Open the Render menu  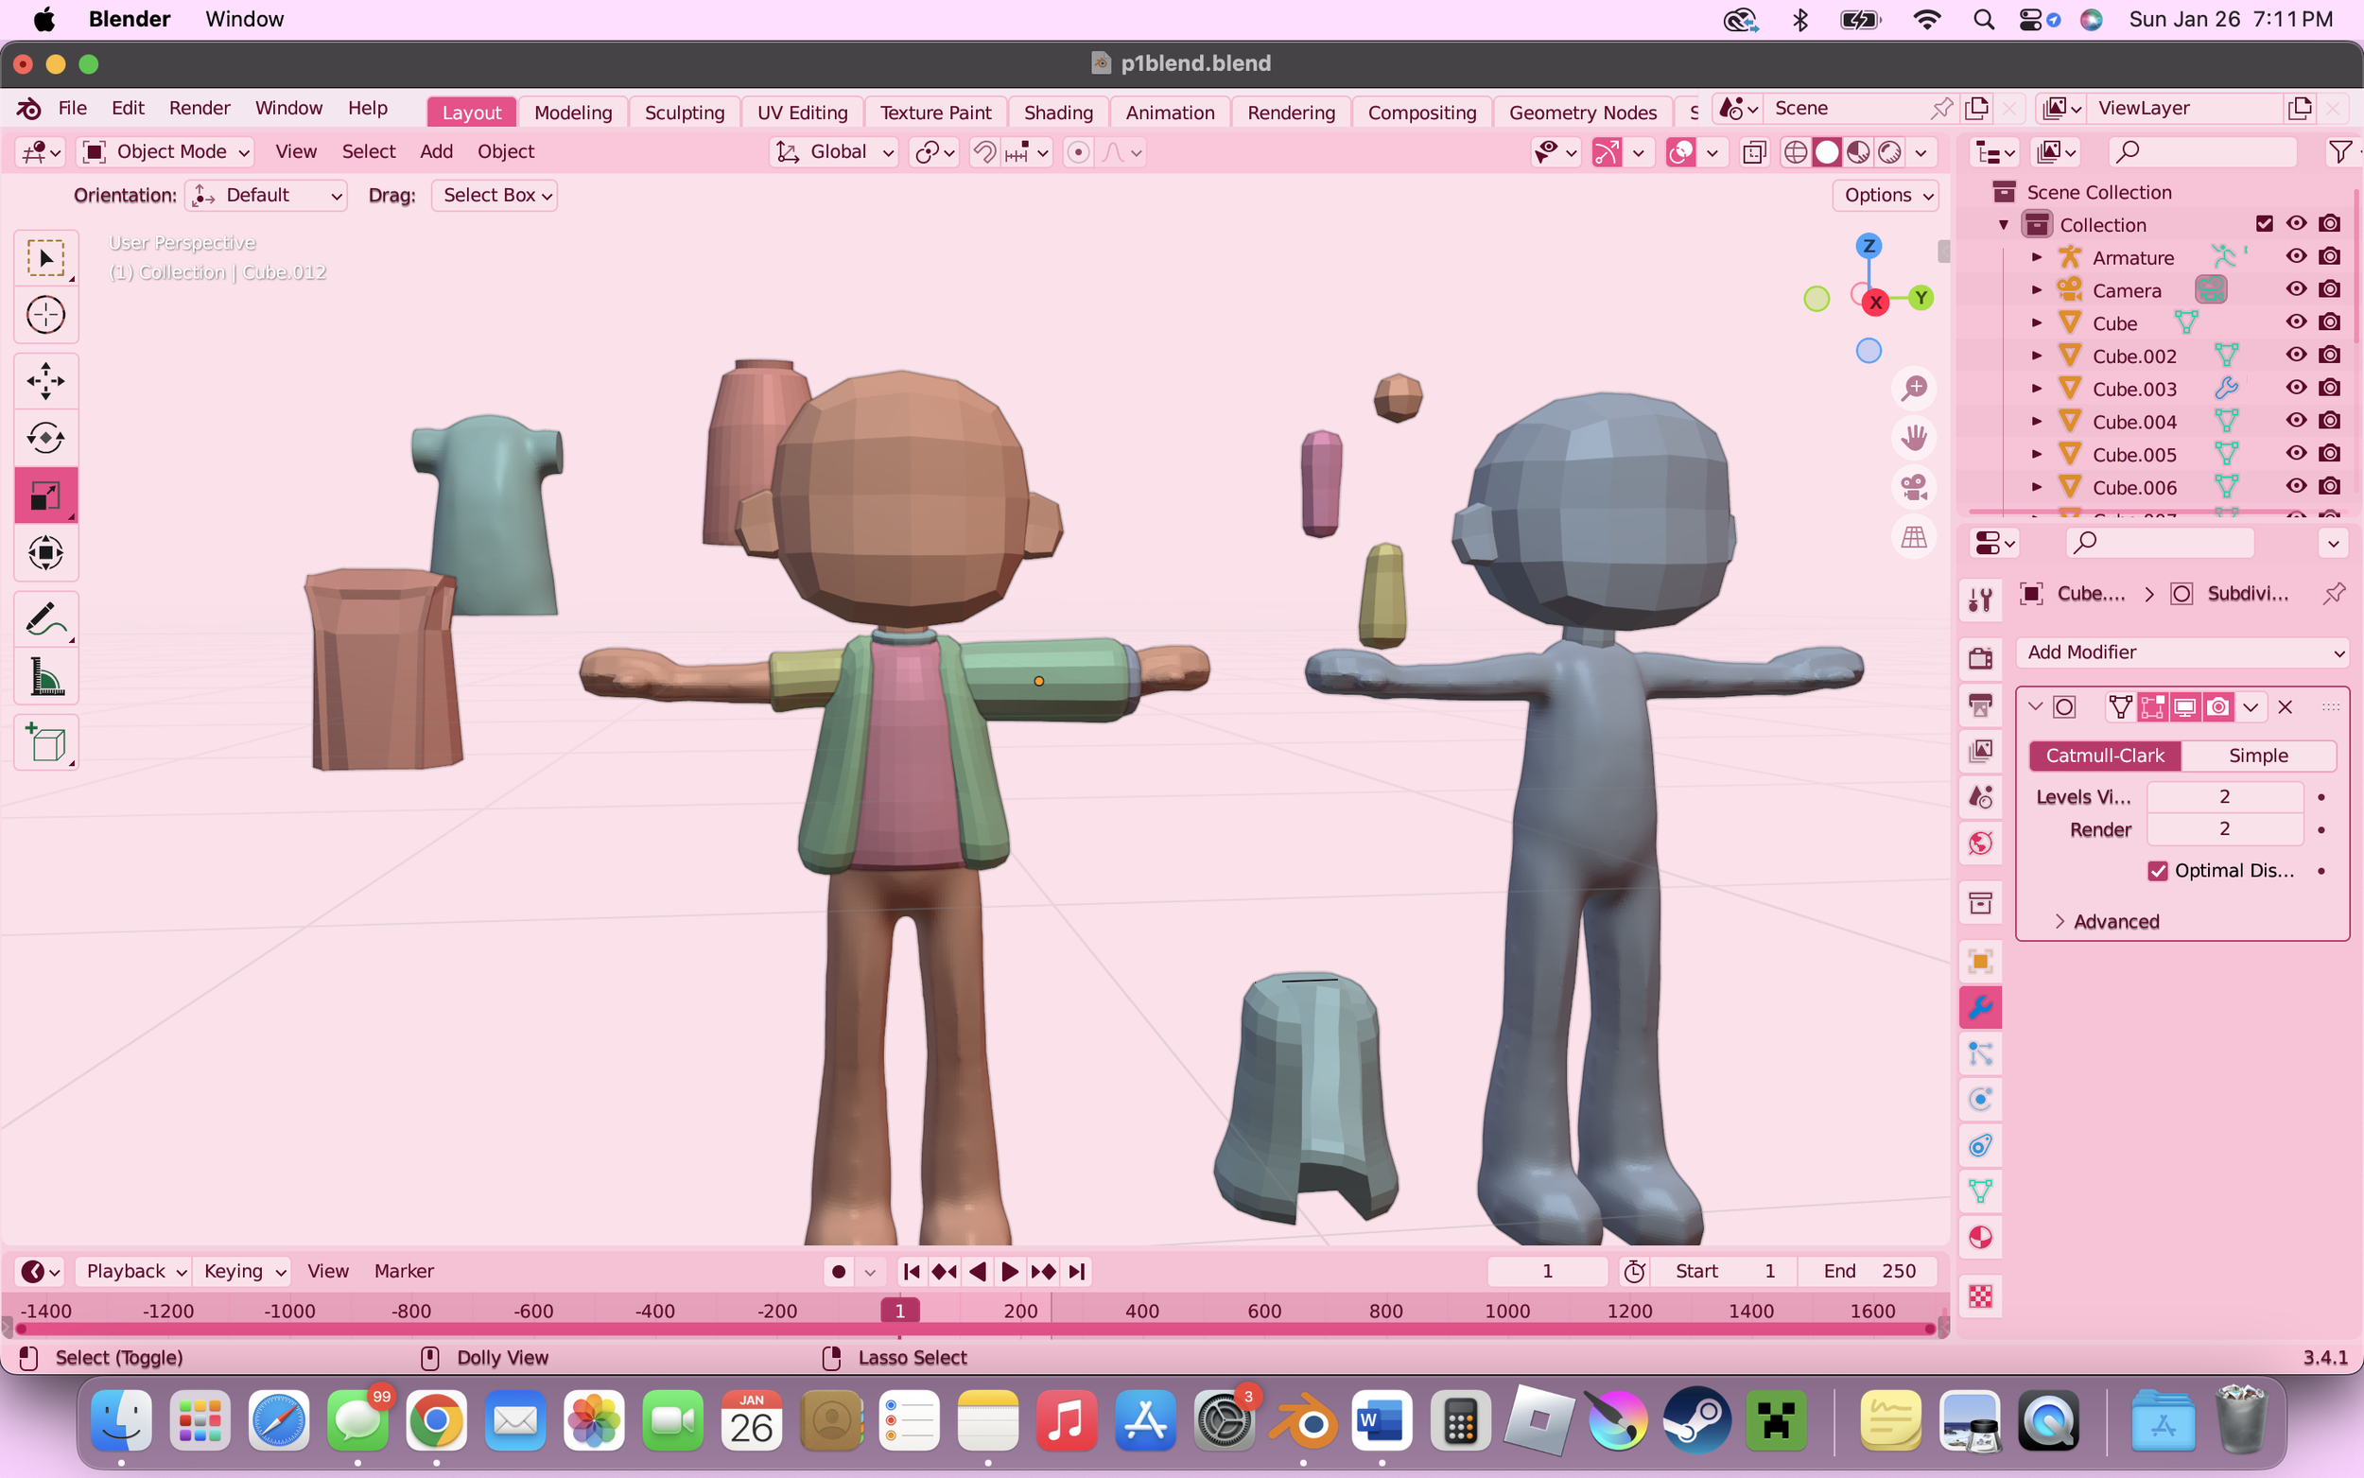coord(200,109)
